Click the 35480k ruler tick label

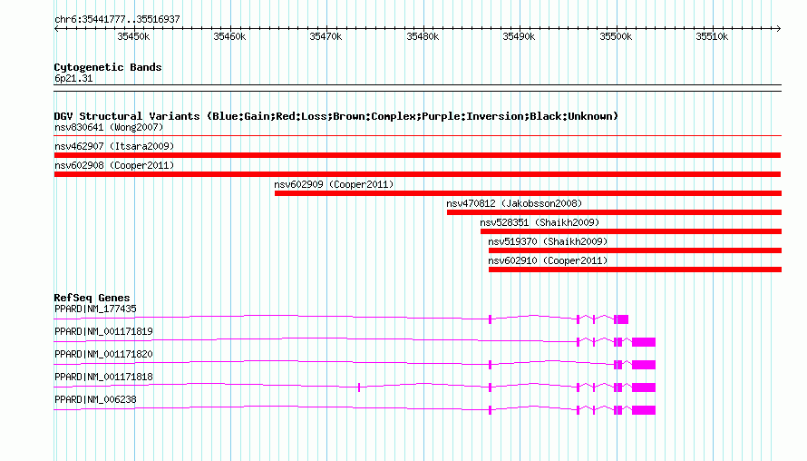[x=423, y=36]
